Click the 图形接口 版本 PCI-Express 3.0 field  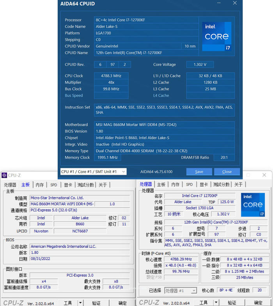[x=80, y=275]
